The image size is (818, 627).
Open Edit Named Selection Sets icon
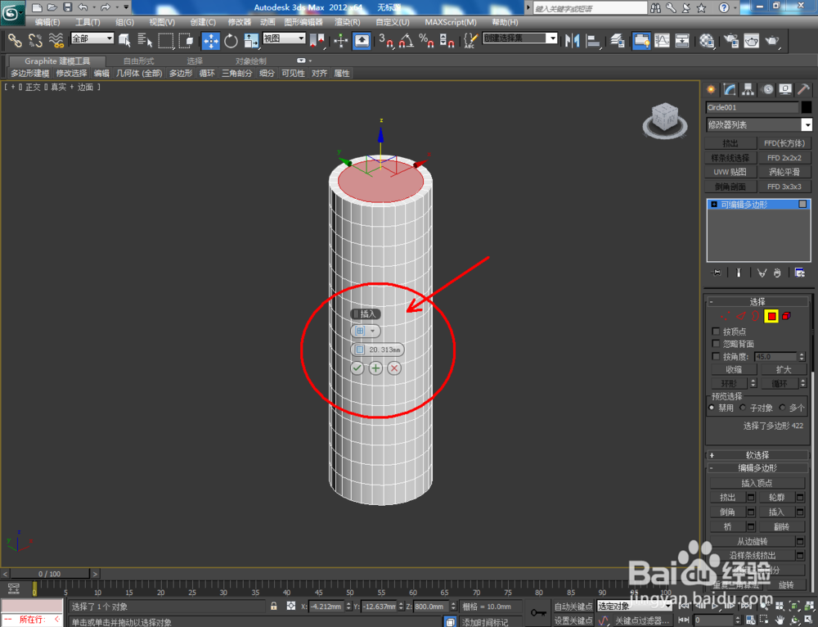pos(470,40)
